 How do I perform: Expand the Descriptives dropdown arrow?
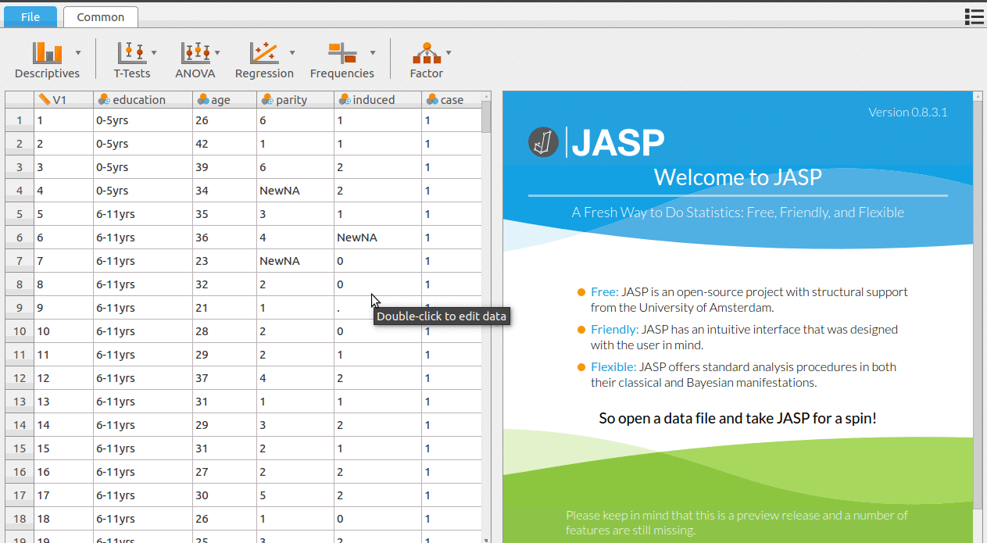click(x=78, y=53)
